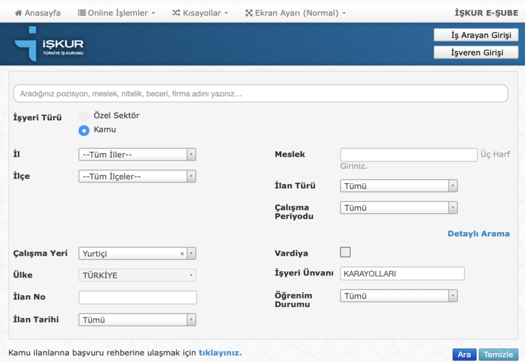This screenshot has height=362, width=525.
Task: Expand the İlçe dropdown list
Action: [x=137, y=176]
